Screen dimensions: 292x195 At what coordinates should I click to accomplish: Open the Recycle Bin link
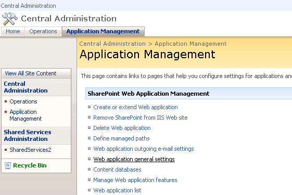(x=30, y=165)
